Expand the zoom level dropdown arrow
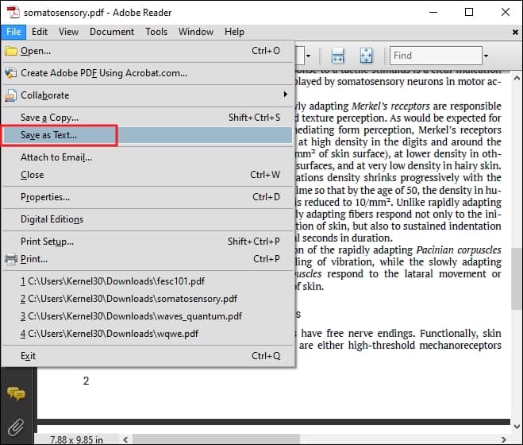The image size is (523, 445). coord(309,56)
